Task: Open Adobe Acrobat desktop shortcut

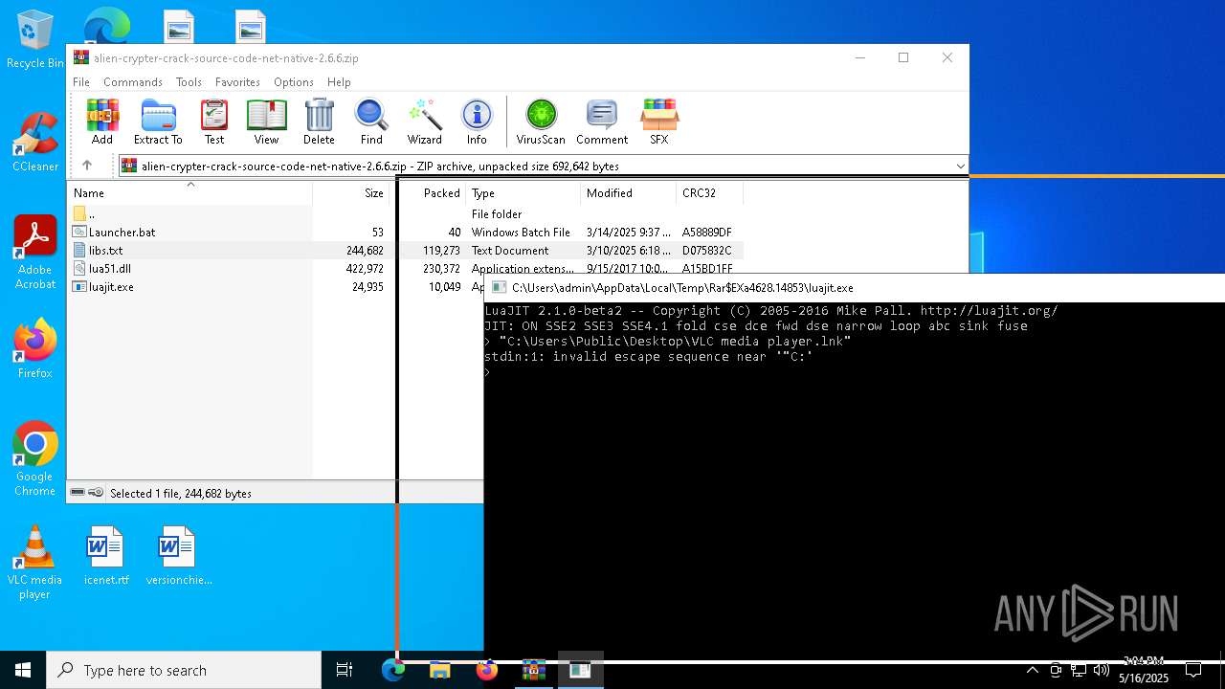Action: tap(34, 253)
